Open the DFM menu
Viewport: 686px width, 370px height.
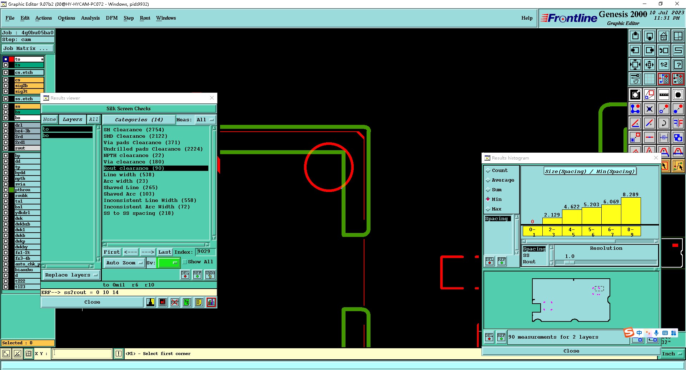point(111,18)
